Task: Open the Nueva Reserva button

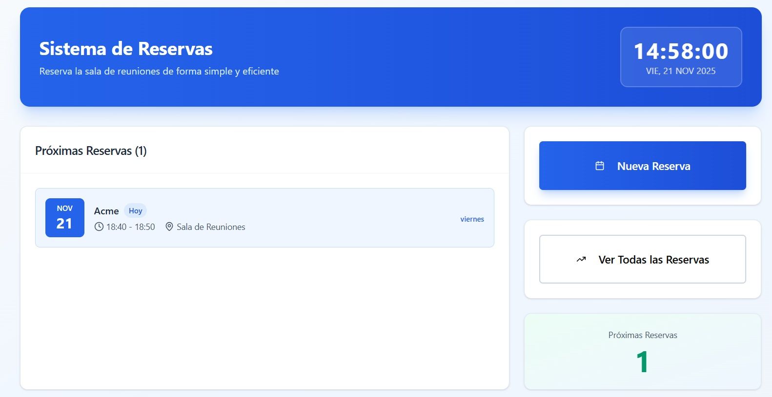Action: coord(642,166)
